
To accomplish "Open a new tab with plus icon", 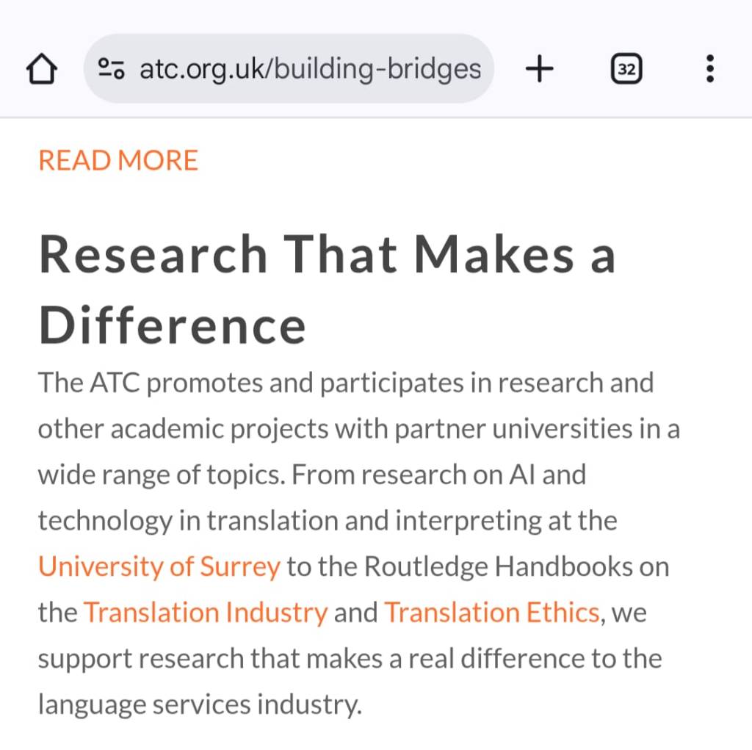I will pos(539,69).
